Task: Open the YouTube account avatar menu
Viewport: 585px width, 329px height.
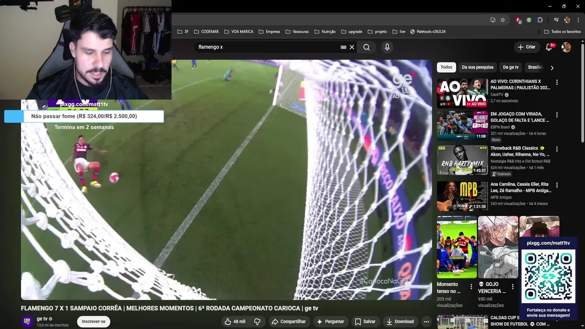Action: [x=566, y=47]
